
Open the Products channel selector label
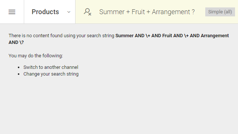coord(45,12)
